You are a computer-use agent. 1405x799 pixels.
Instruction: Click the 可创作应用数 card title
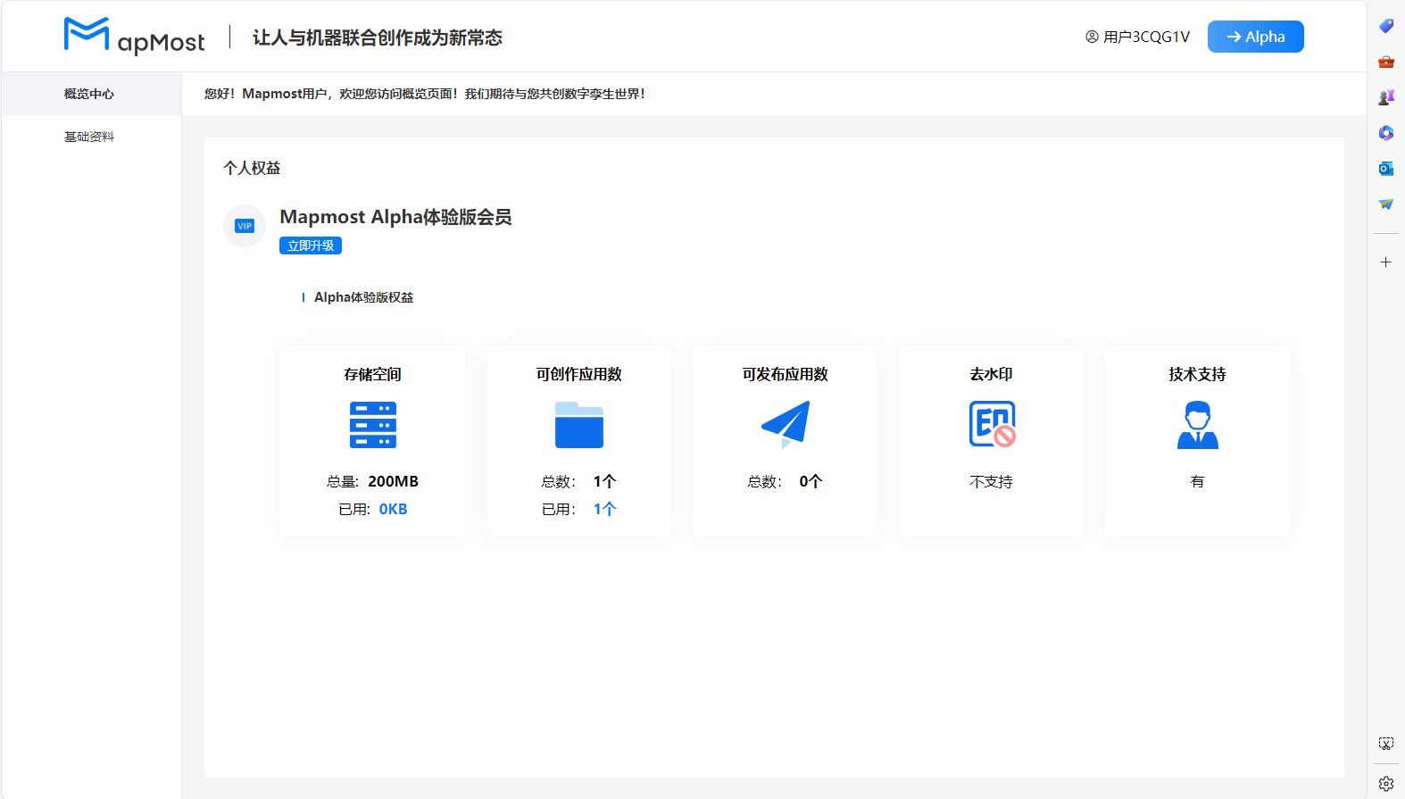point(579,374)
